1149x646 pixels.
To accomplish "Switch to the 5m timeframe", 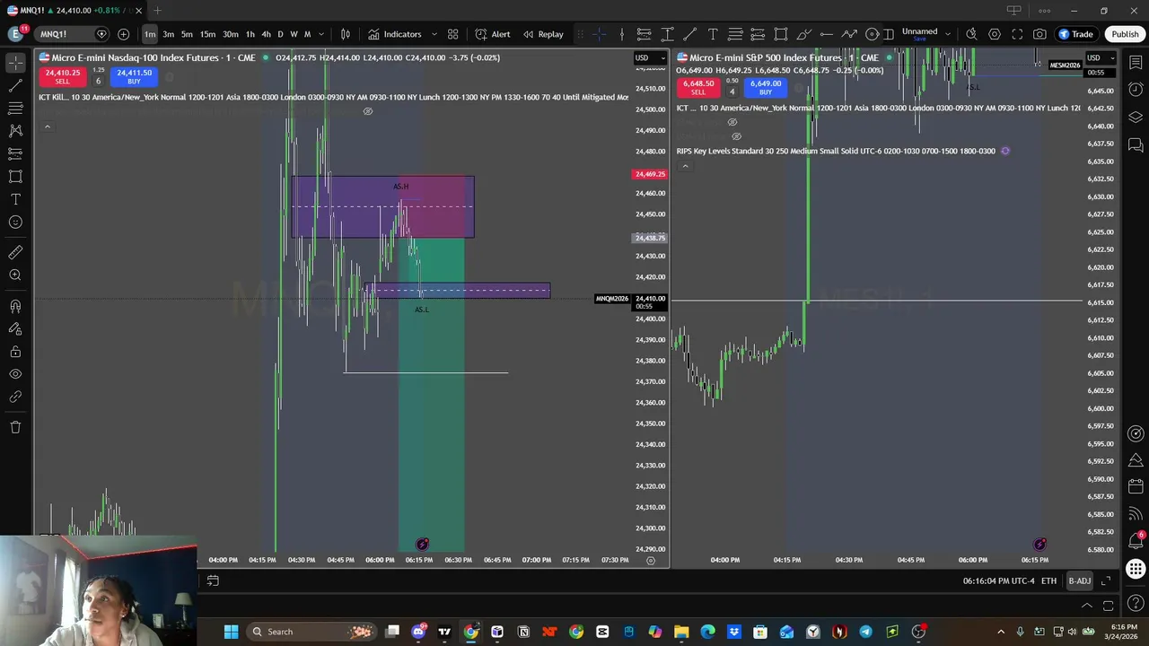I will pos(187,34).
